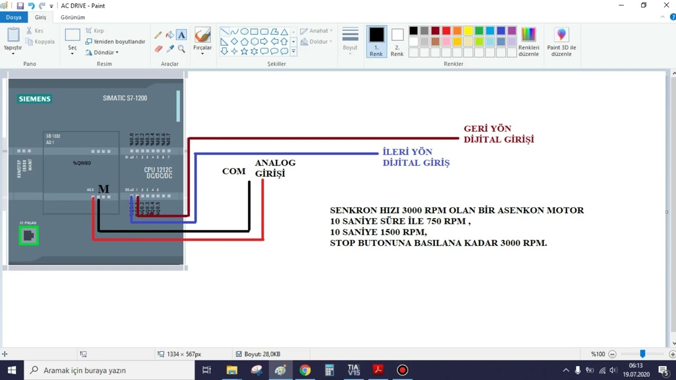
Task: Click the Kırp crop icon
Action: coord(89,31)
